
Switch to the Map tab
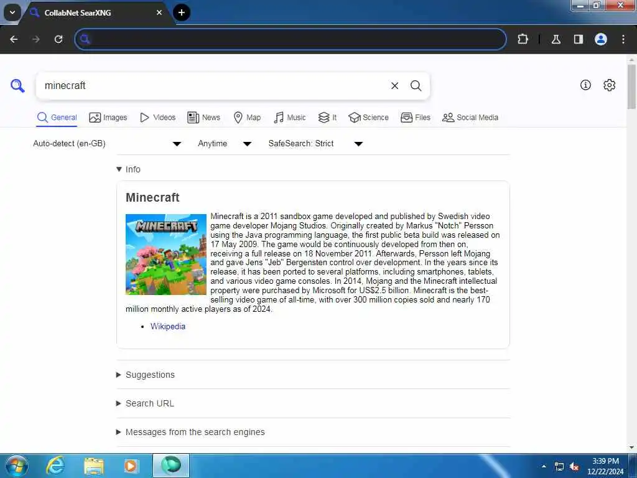247,118
